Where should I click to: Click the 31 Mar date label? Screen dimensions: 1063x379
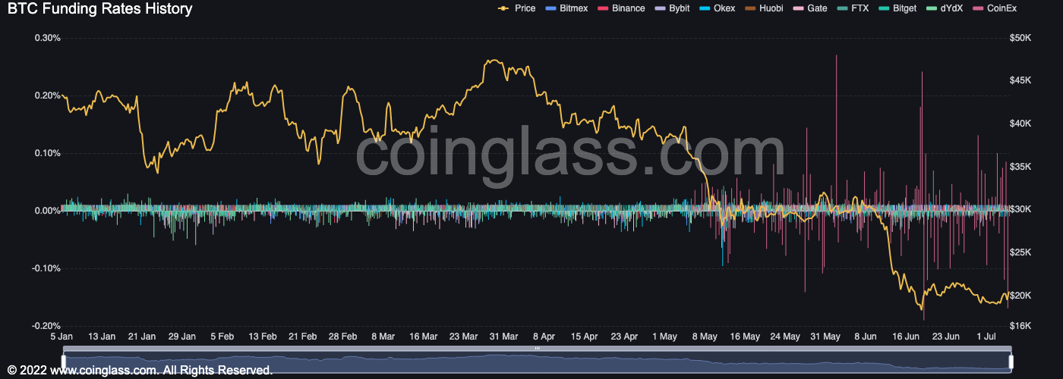click(503, 337)
